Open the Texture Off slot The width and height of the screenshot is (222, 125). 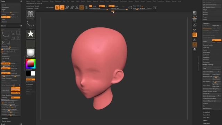[x=31, y=44]
